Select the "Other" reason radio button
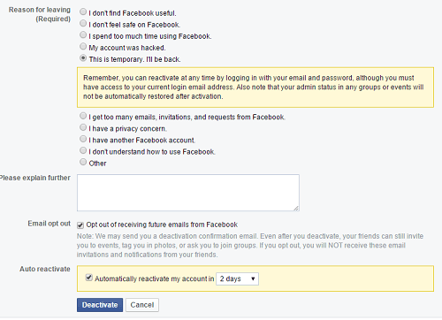The image size is (442, 320). (83, 162)
